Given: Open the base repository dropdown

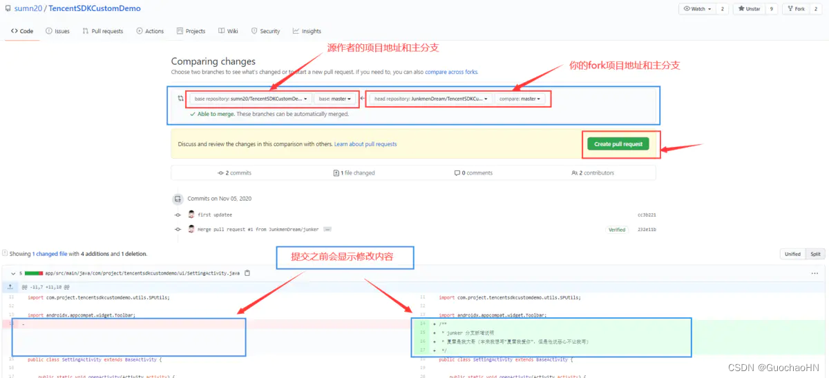Looking at the screenshot, I should [251, 99].
